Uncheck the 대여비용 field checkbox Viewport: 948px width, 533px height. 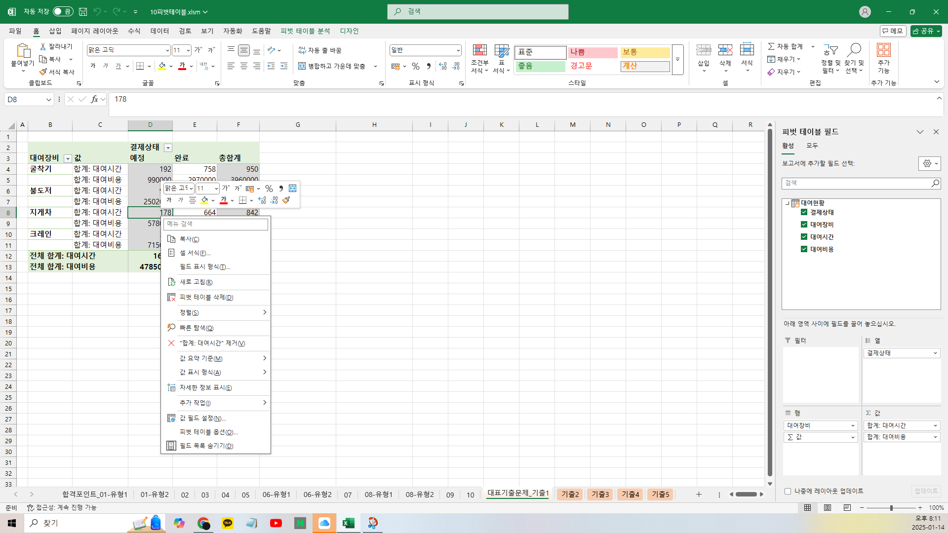click(x=804, y=249)
